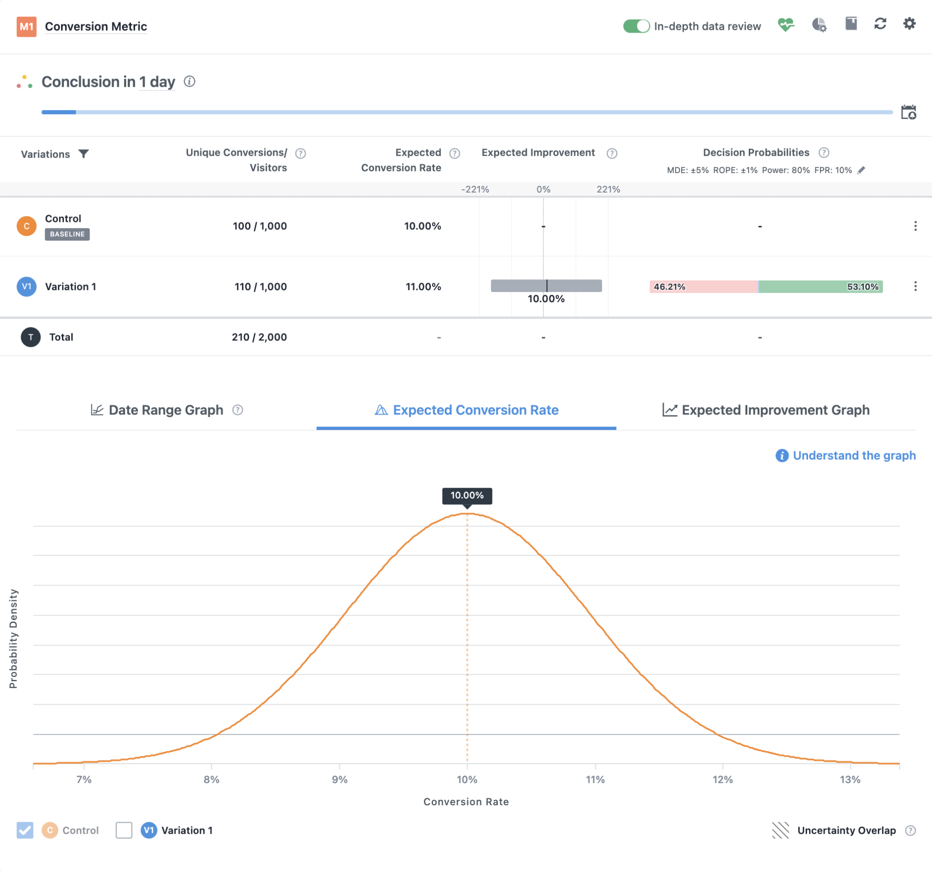The image size is (932, 871).
Task: Check the Variation 1 legend checkbox
Action: click(124, 830)
